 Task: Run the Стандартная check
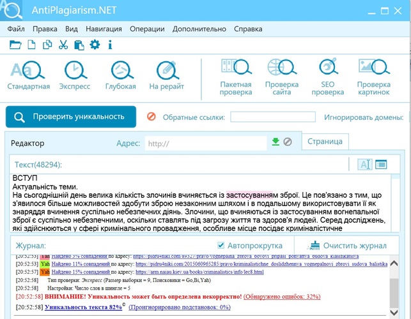28,75
